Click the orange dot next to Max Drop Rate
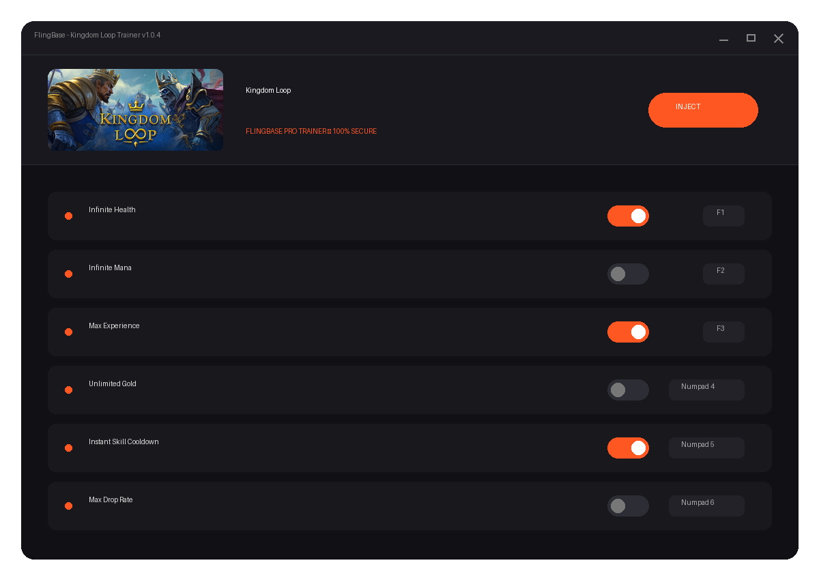The image size is (819, 580). pos(68,506)
